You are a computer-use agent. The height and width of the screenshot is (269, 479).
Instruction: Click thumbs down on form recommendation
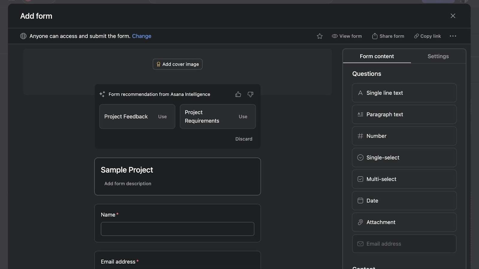(x=250, y=94)
